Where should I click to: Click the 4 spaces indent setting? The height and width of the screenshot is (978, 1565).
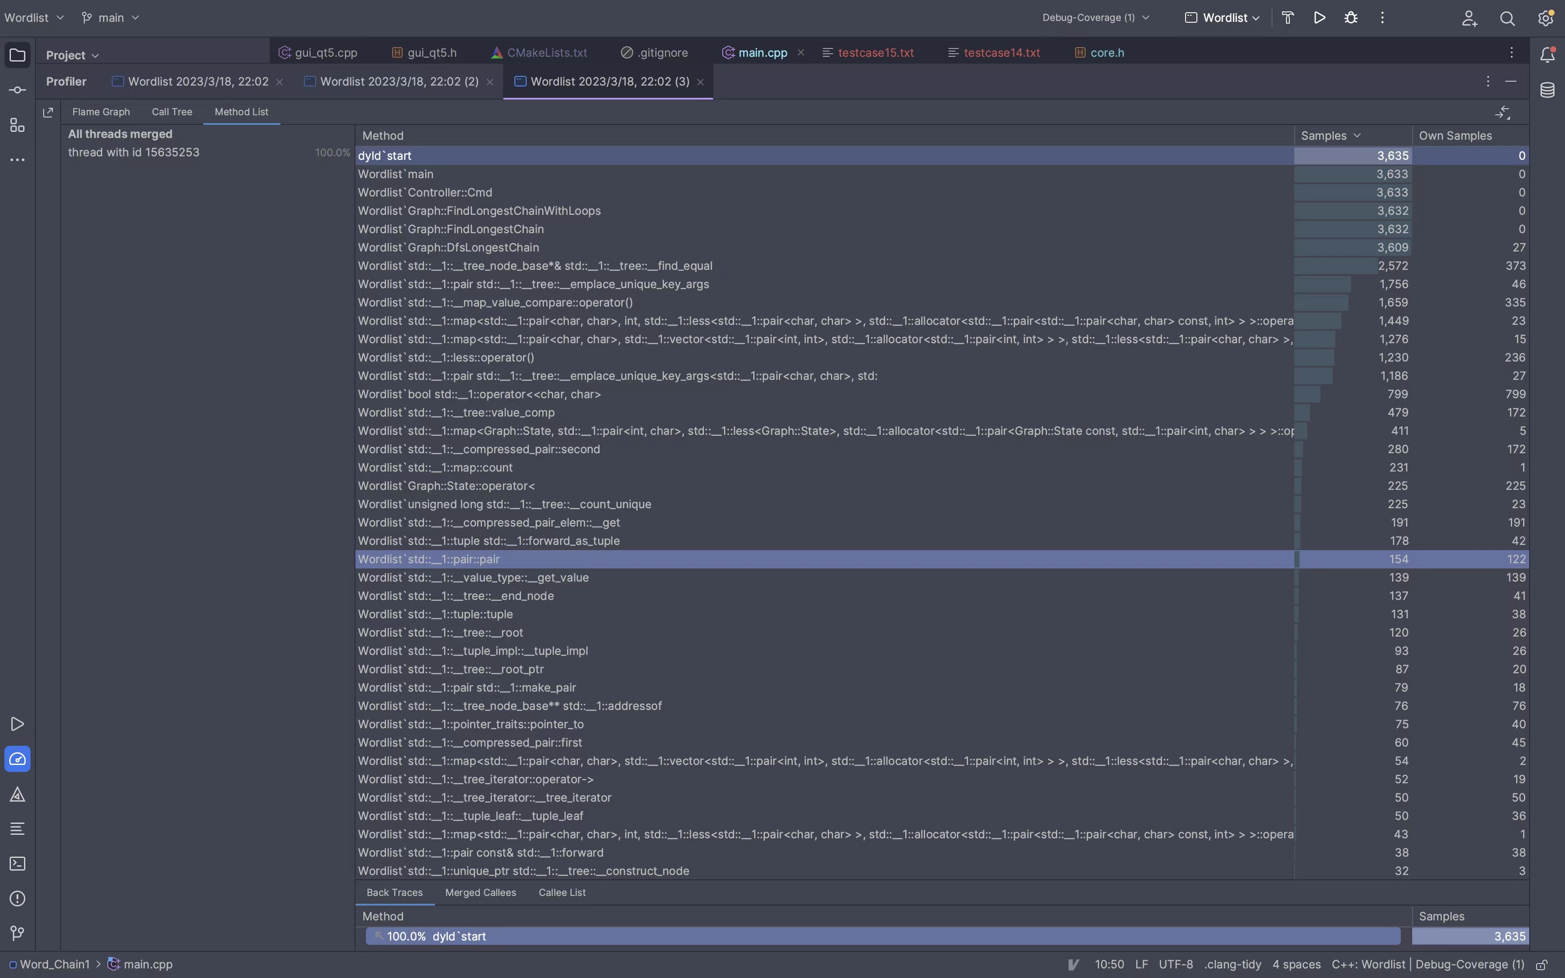pyautogui.click(x=1296, y=964)
